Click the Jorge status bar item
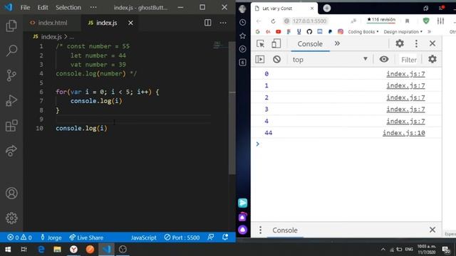 (51, 238)
